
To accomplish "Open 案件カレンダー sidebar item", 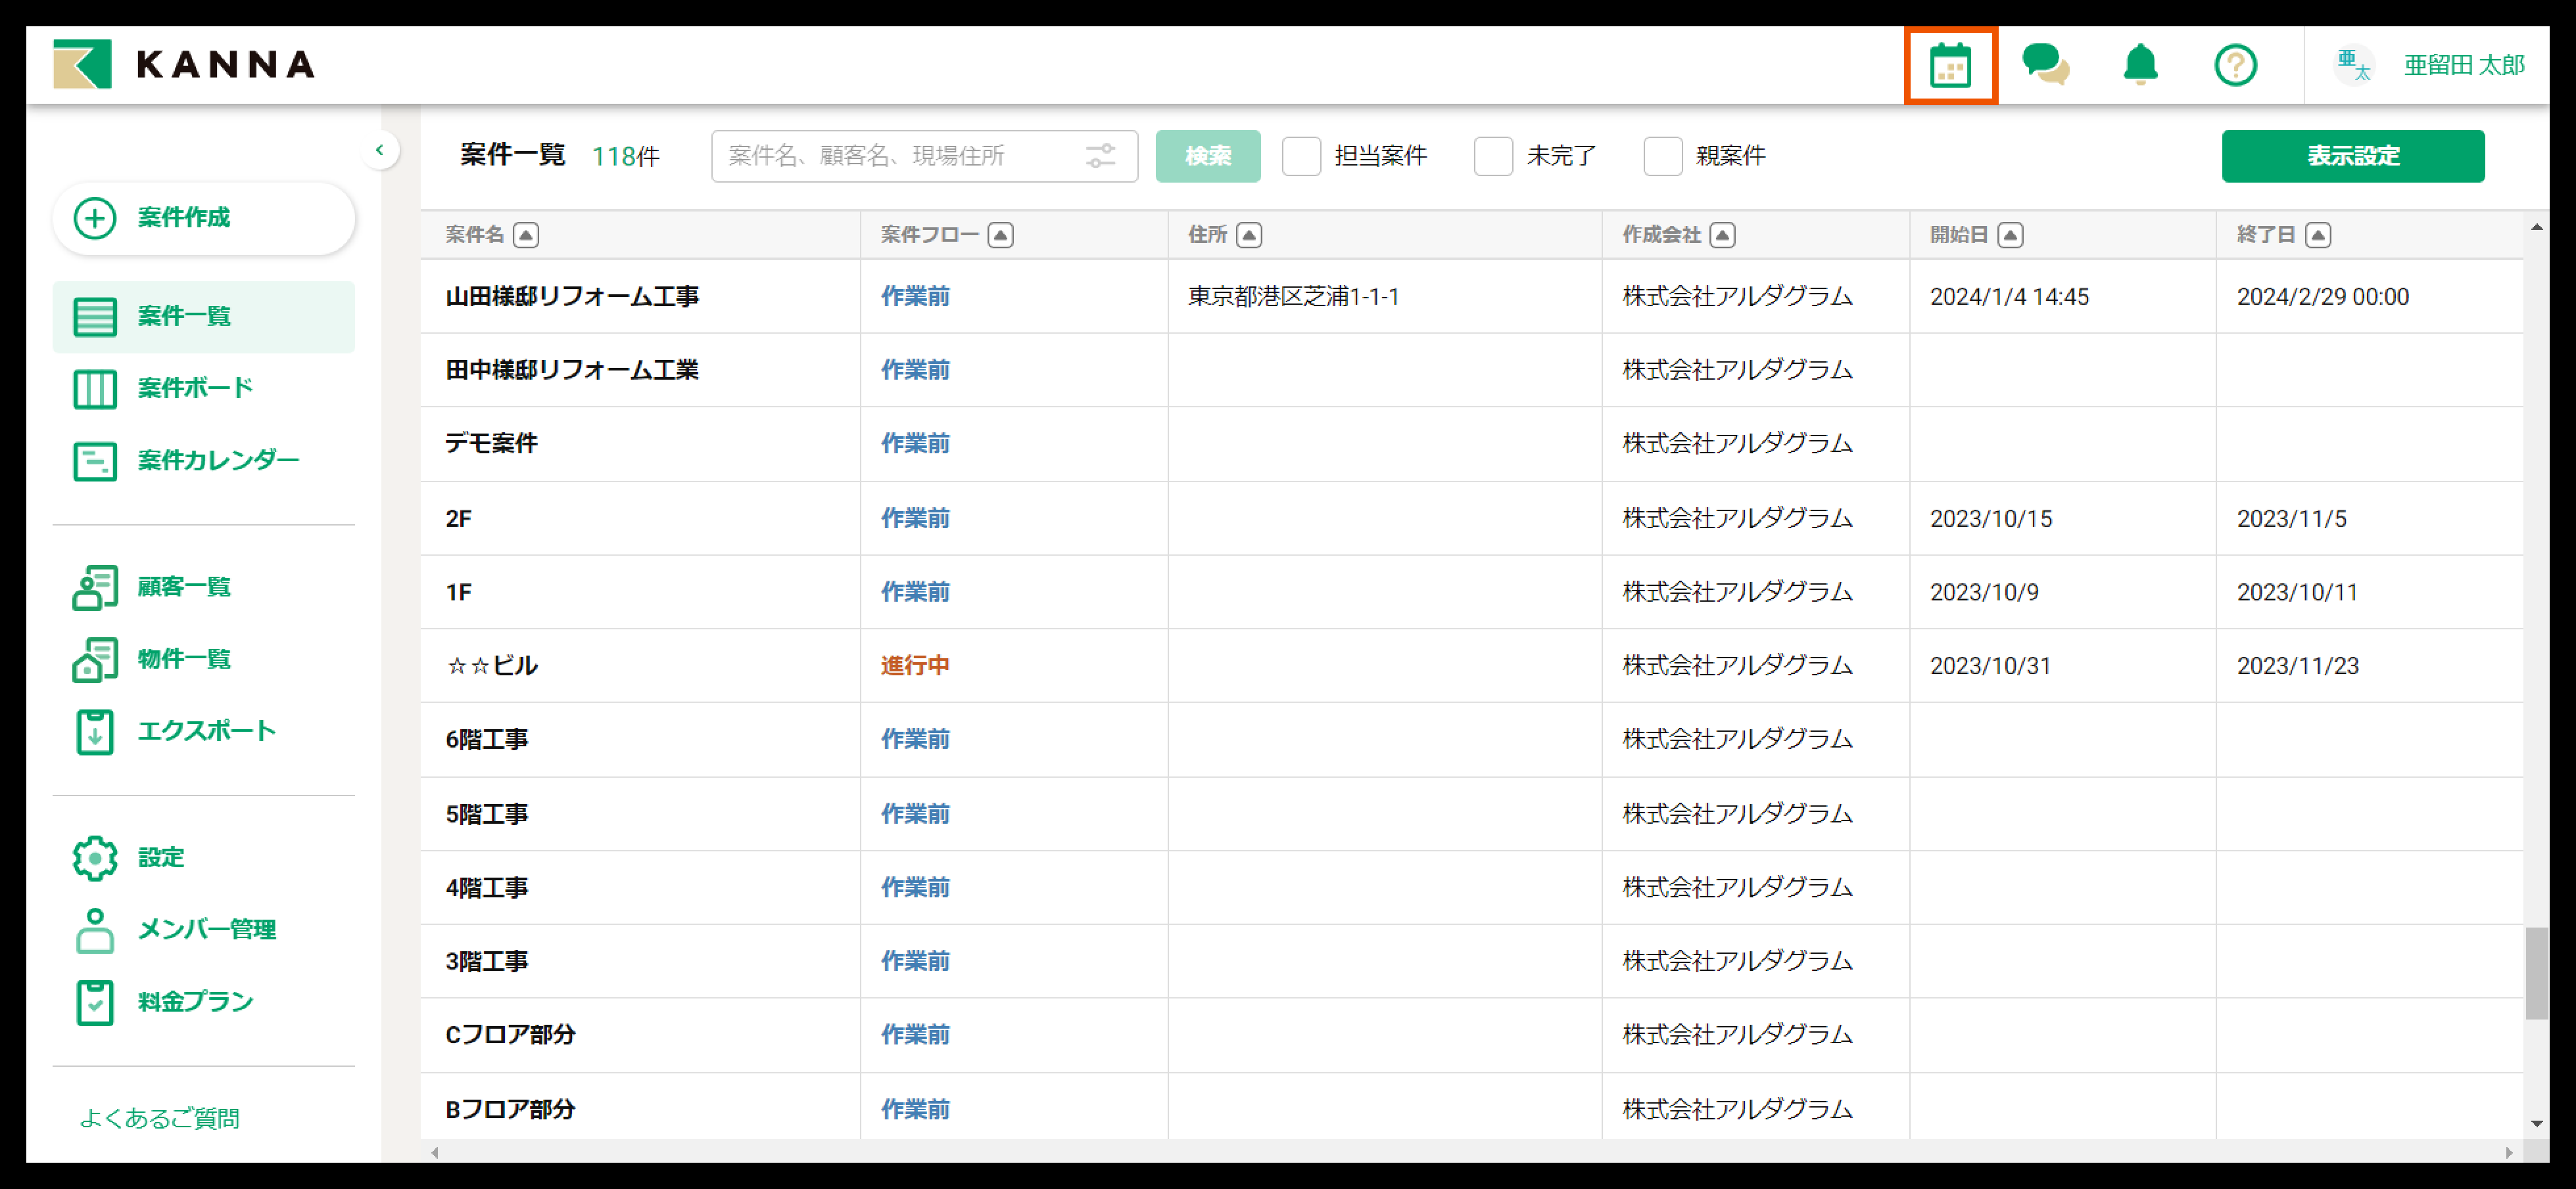I will point(217,460).
